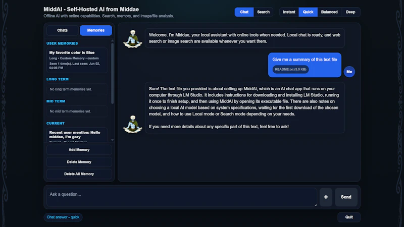Click the 'Give me a summary' user message
Image resolution: width=404 pixels, height=227 pixels.
(x=305, y=65)
